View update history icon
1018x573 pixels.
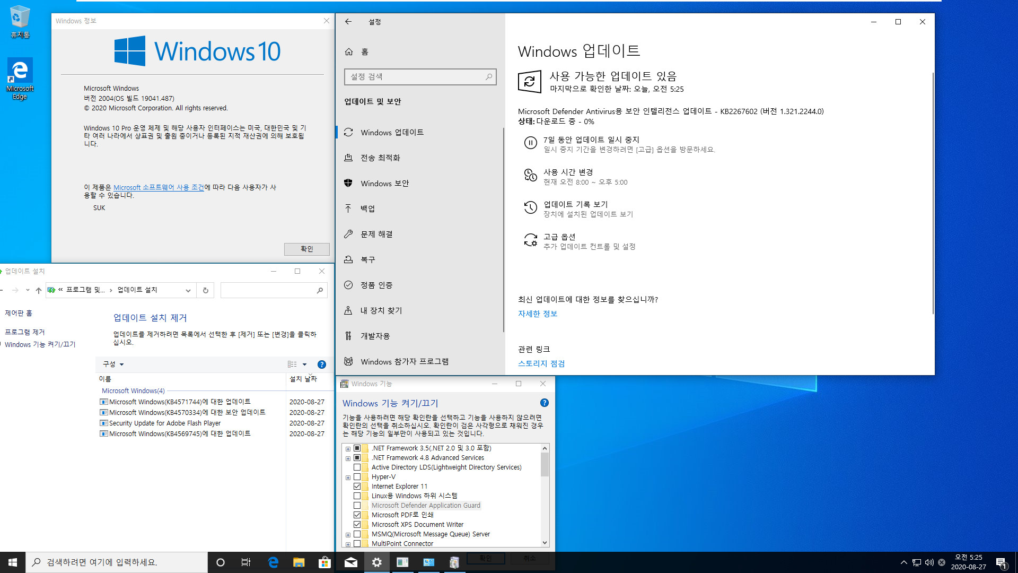click(x=530, y=207)
